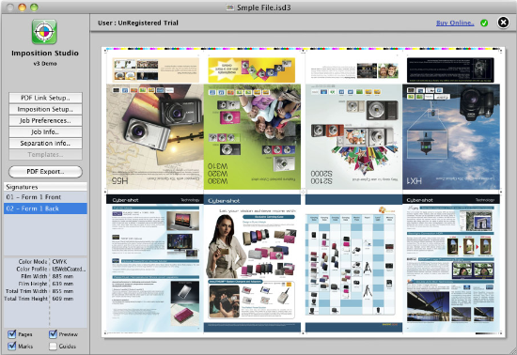Screen dimensions: 517x355
Task: Click the Film Width 885 mm value
Action: click(x=63, y=276)
